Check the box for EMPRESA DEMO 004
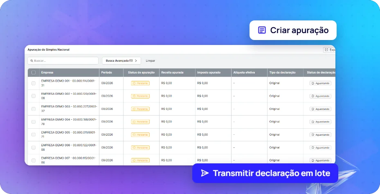This screenshot has height=194, width=380. tap(34, 122)
